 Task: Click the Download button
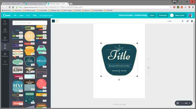(163, 15)
